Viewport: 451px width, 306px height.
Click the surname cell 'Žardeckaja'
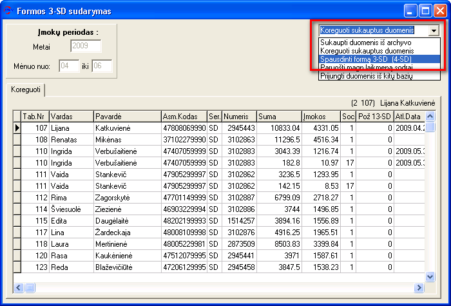(128, 233)
